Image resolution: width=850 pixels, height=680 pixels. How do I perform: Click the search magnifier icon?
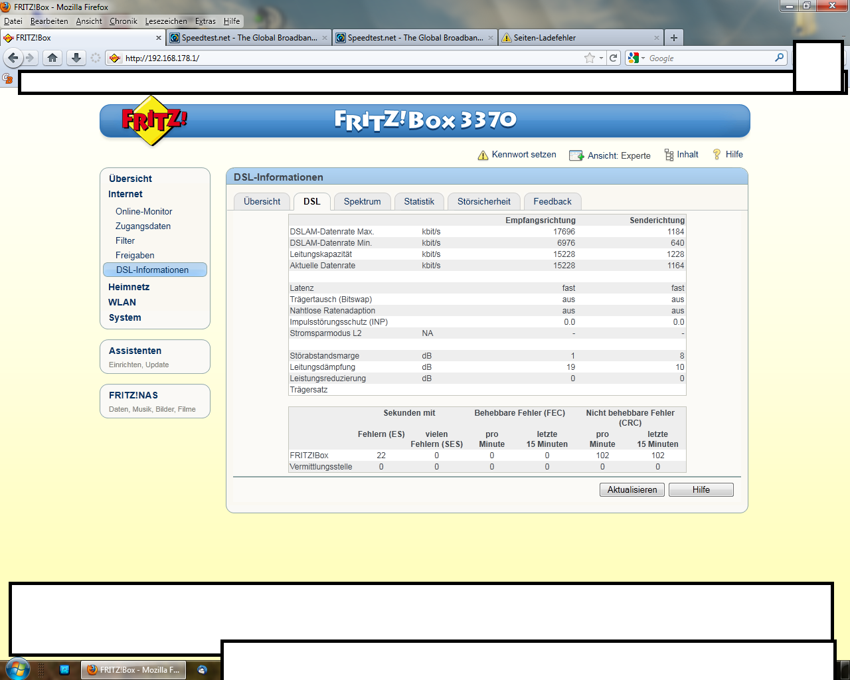coord(779,58)
